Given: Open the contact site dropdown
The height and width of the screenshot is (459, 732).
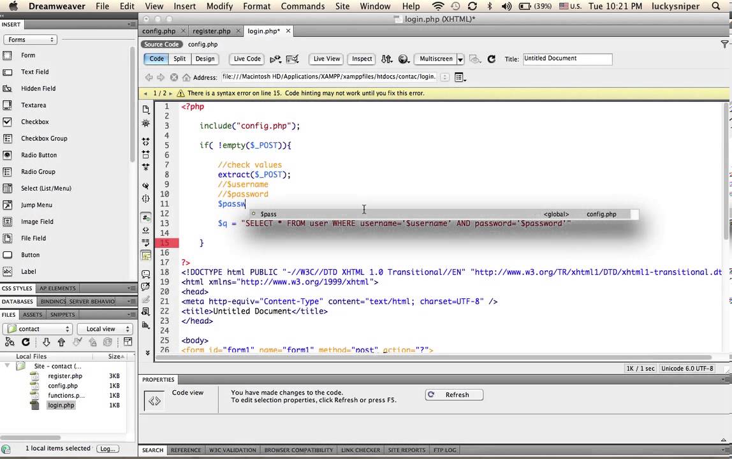Looking at the screenshot, I should tap(38, 329).
